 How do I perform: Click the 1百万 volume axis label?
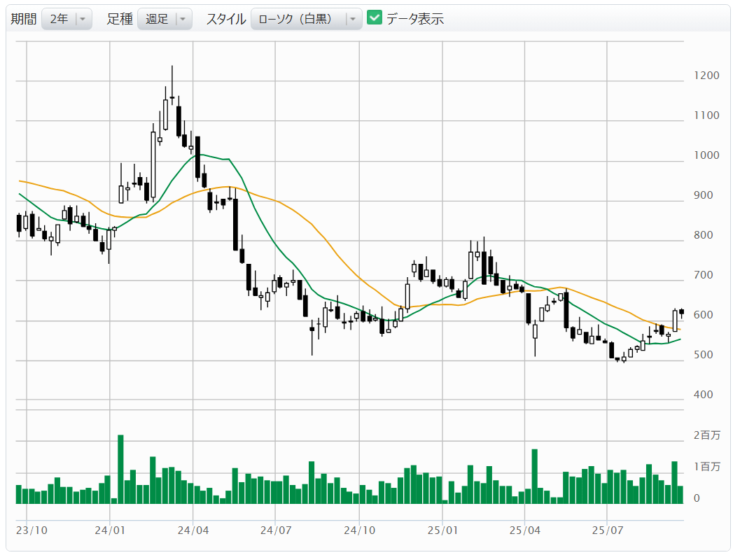tap(706, 466)
